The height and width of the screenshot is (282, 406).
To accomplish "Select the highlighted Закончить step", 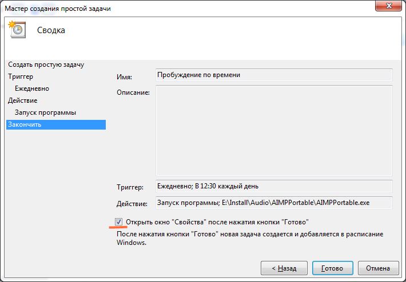I will [56, 124].
